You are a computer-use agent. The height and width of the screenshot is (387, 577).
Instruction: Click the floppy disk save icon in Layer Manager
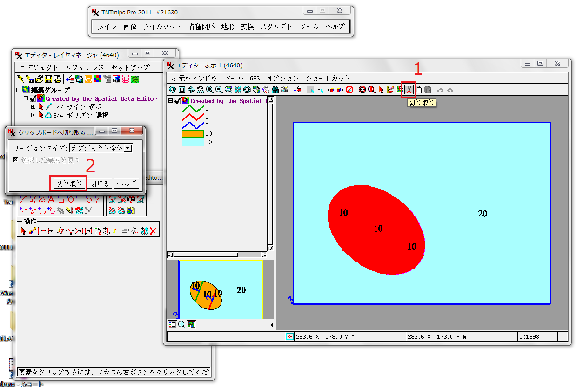click(x=48, y=79)
